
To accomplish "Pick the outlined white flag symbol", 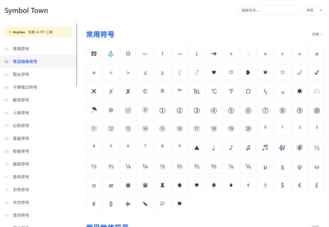I will (162, 204).
